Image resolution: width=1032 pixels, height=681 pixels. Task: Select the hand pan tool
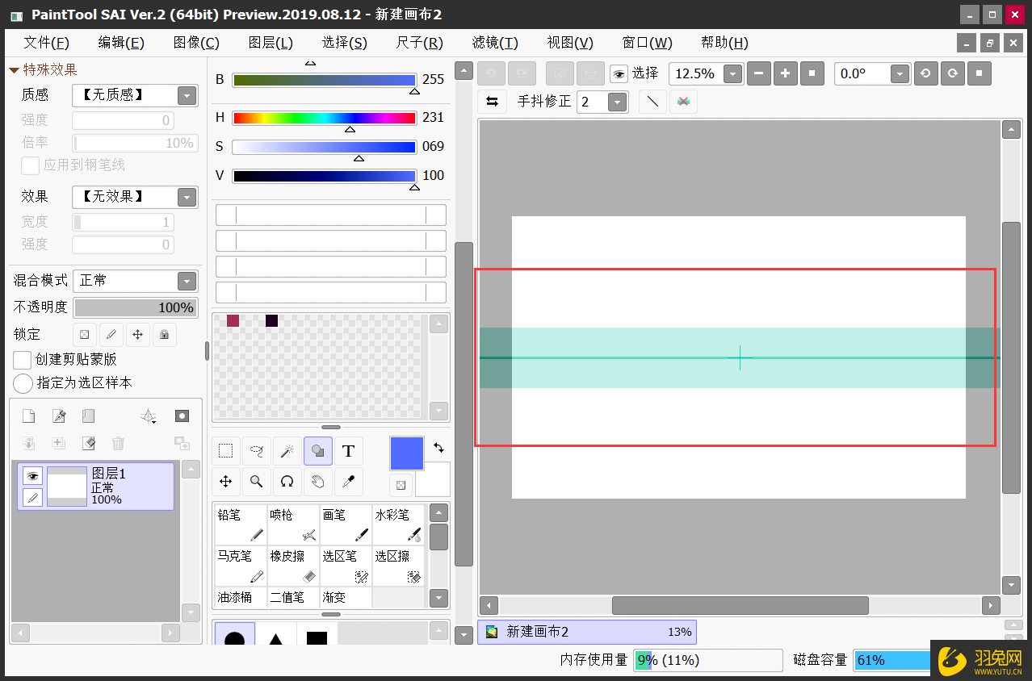click(317, 482)
